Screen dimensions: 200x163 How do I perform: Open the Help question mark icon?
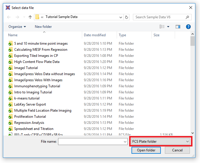[188, 27]
